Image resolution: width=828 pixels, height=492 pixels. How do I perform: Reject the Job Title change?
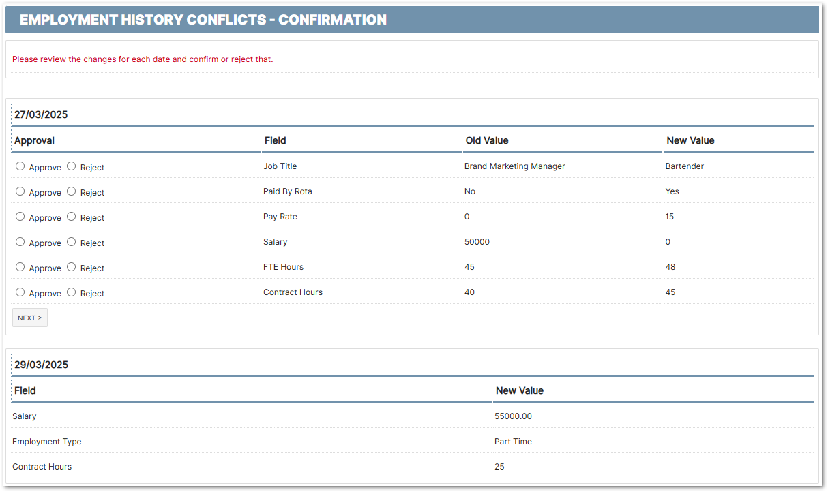72,166
